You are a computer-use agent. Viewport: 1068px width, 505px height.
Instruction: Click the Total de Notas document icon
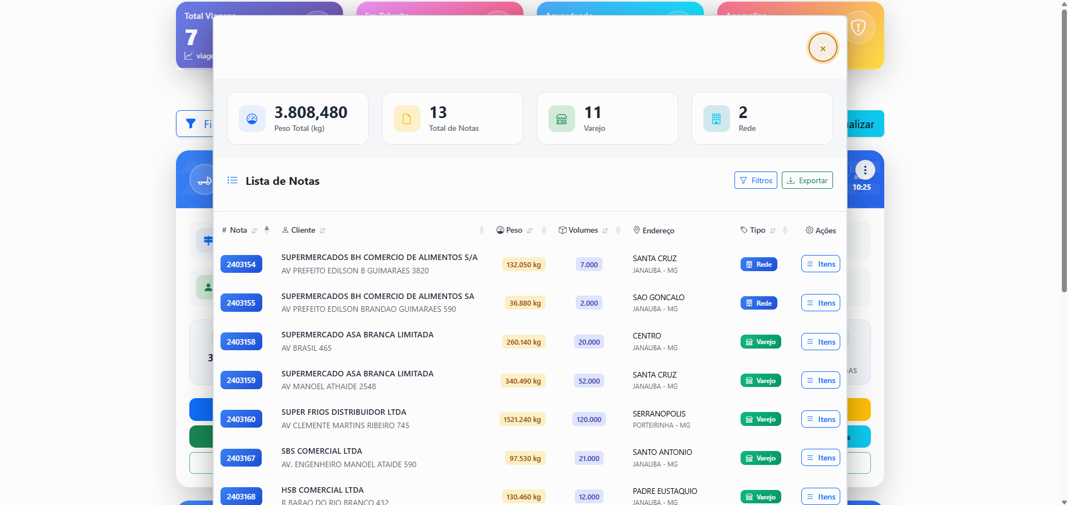click(406, 119)
